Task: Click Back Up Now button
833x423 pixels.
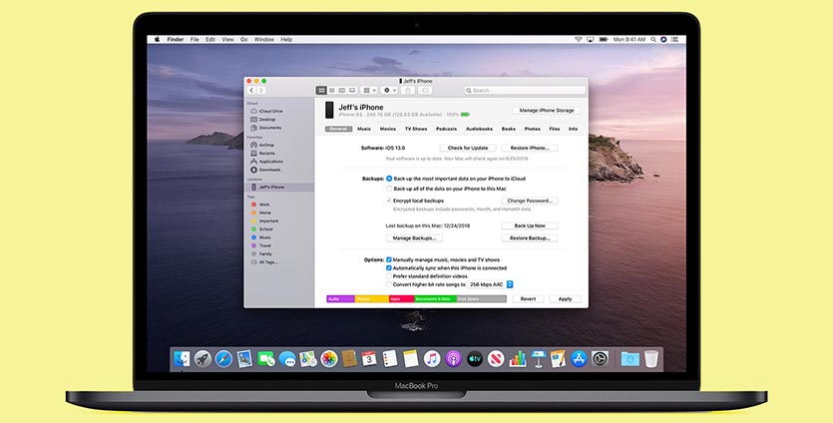Action: tap(530, 225)
